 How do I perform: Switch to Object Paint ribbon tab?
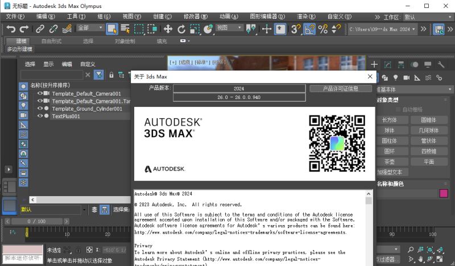pos(125,41)
